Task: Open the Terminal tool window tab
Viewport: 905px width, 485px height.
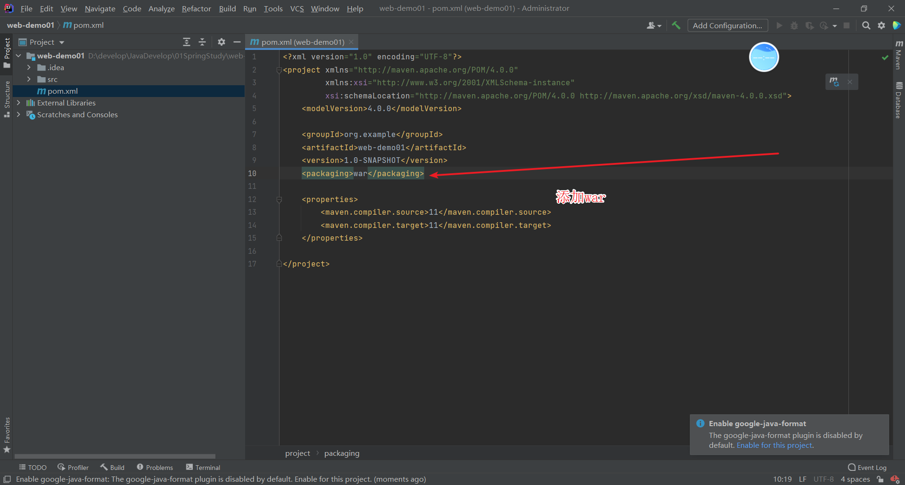Action: pos(203,467)
